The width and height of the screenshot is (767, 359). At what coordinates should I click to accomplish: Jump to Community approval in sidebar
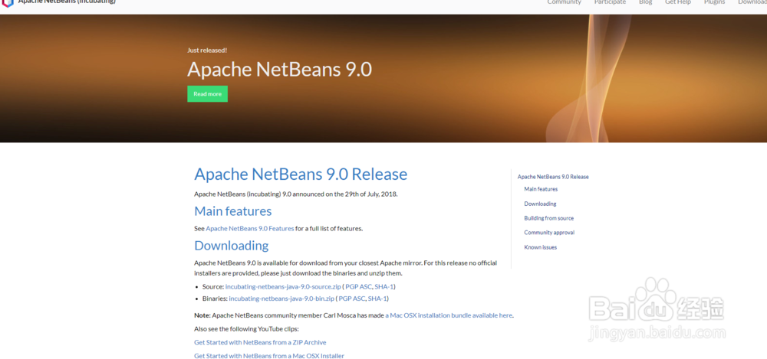tap(549, 233)
